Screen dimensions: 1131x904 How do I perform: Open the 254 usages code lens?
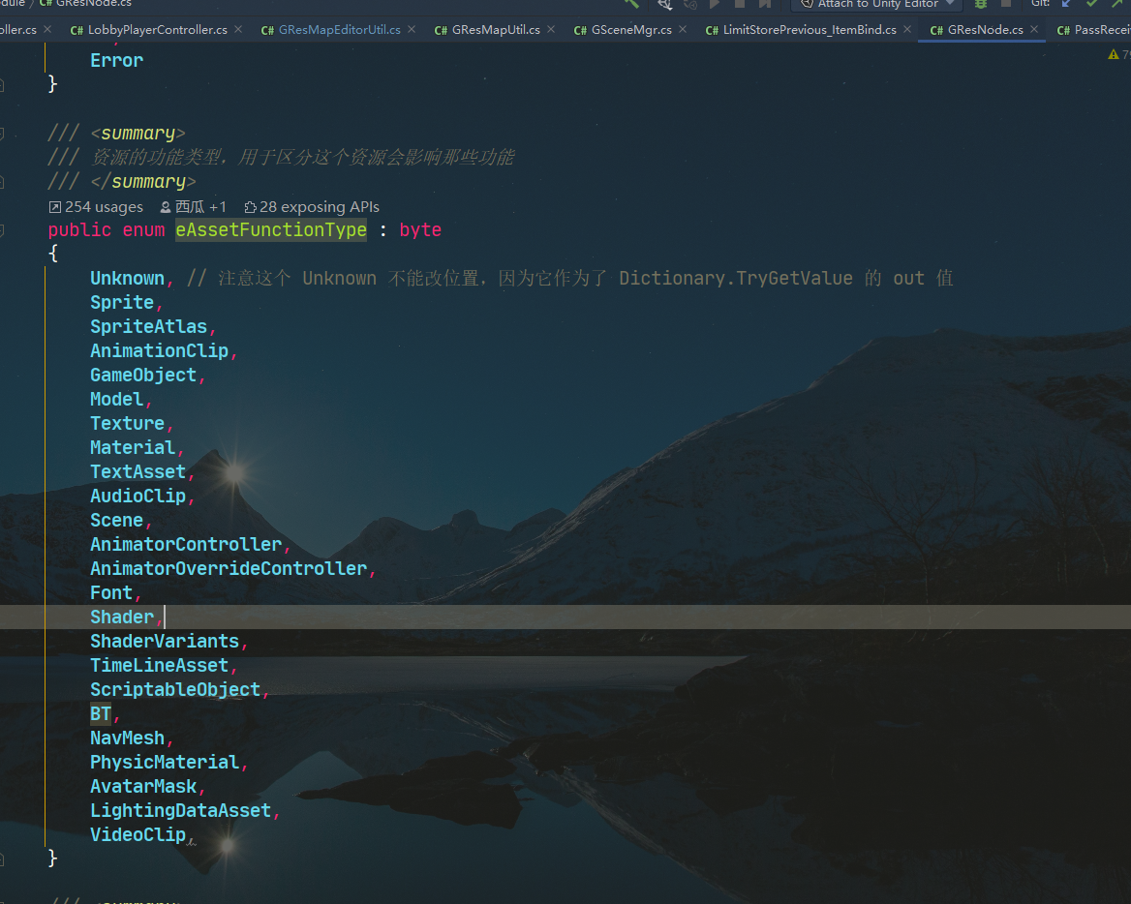point(96,207)
